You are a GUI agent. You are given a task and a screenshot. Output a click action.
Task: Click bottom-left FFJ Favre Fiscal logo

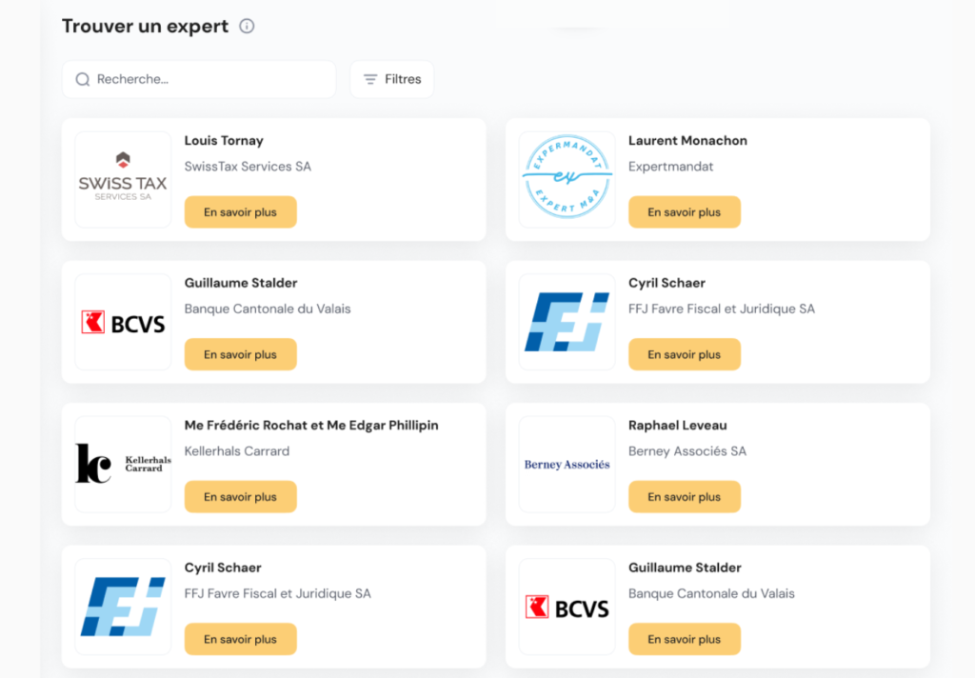pyautogui.click(x=123, y=607)
